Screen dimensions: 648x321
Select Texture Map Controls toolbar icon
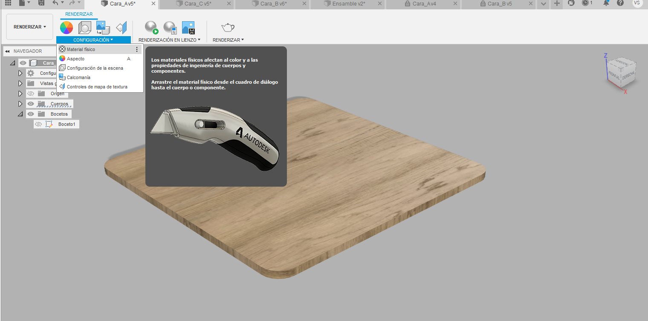(x=121, y=28)
